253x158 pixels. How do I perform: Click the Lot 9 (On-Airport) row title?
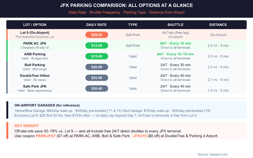click(35, 33)
